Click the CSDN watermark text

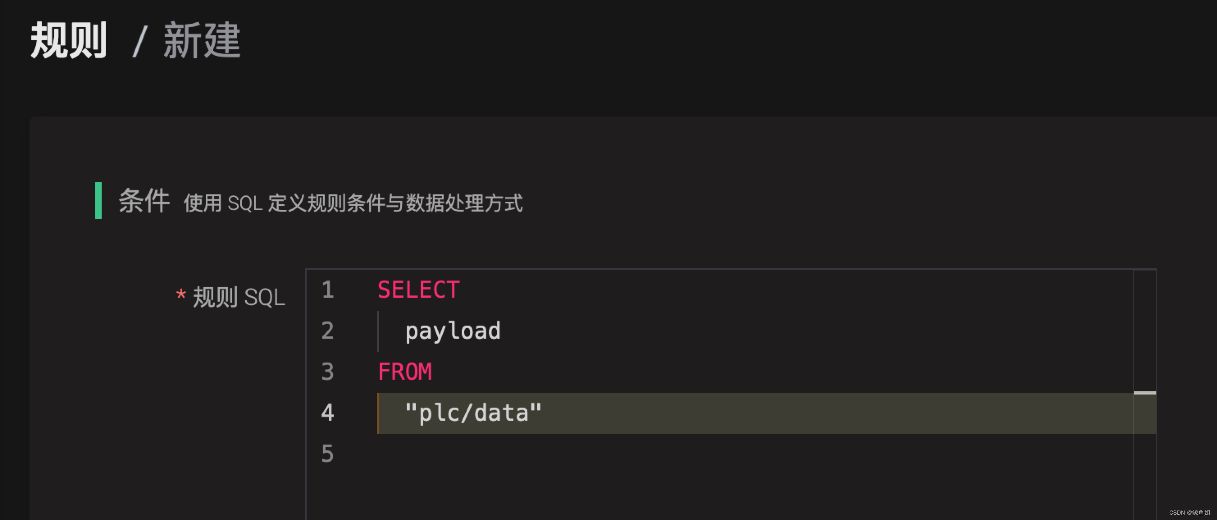[x=1189, y=513]
